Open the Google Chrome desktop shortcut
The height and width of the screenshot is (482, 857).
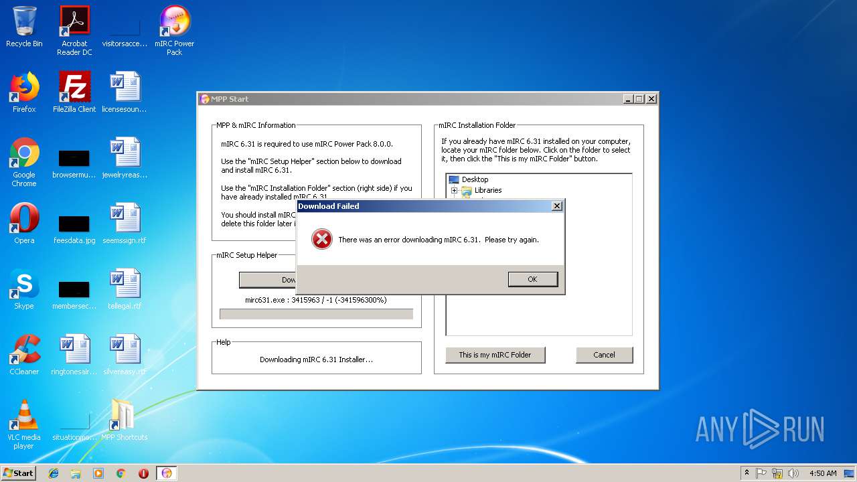24,162
